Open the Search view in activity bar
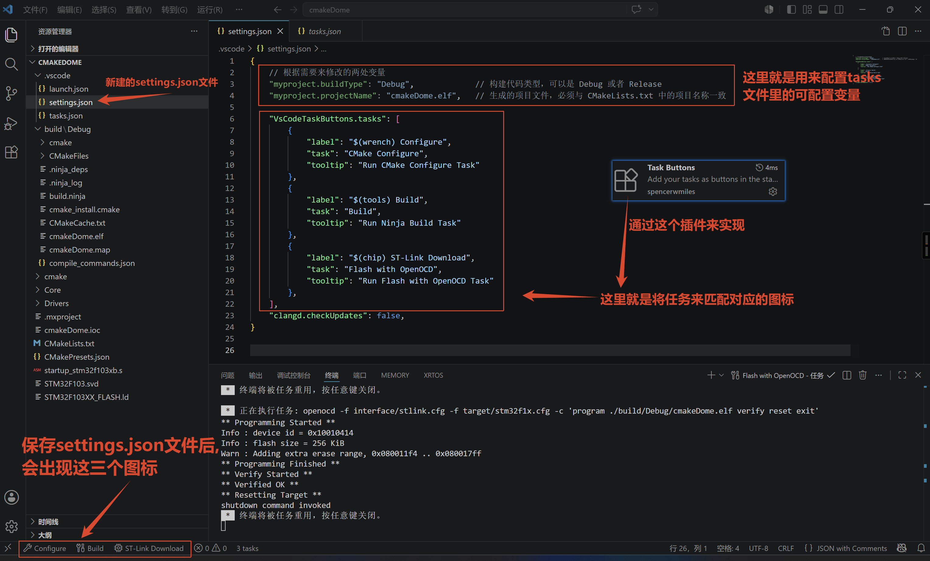The height and width of the screenshot is (561, 930). [x=11, y=64]
